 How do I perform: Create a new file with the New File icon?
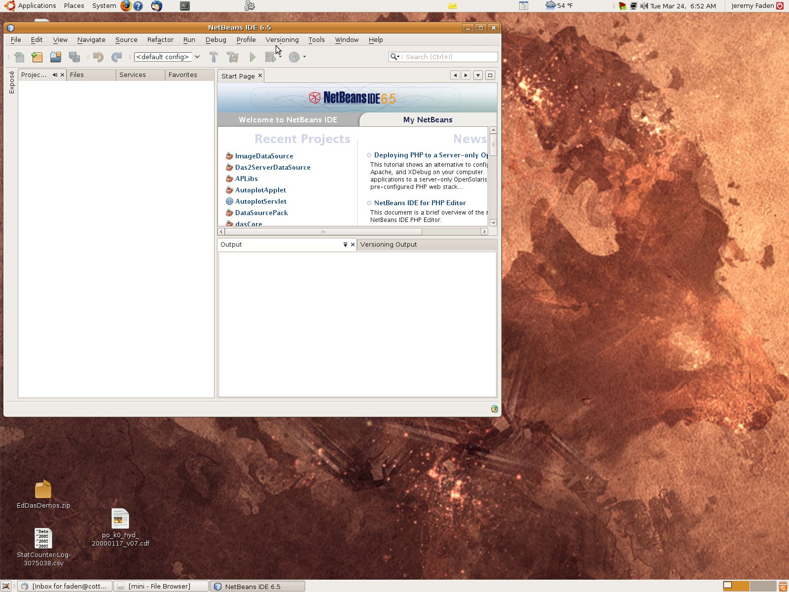click(19, 57)
